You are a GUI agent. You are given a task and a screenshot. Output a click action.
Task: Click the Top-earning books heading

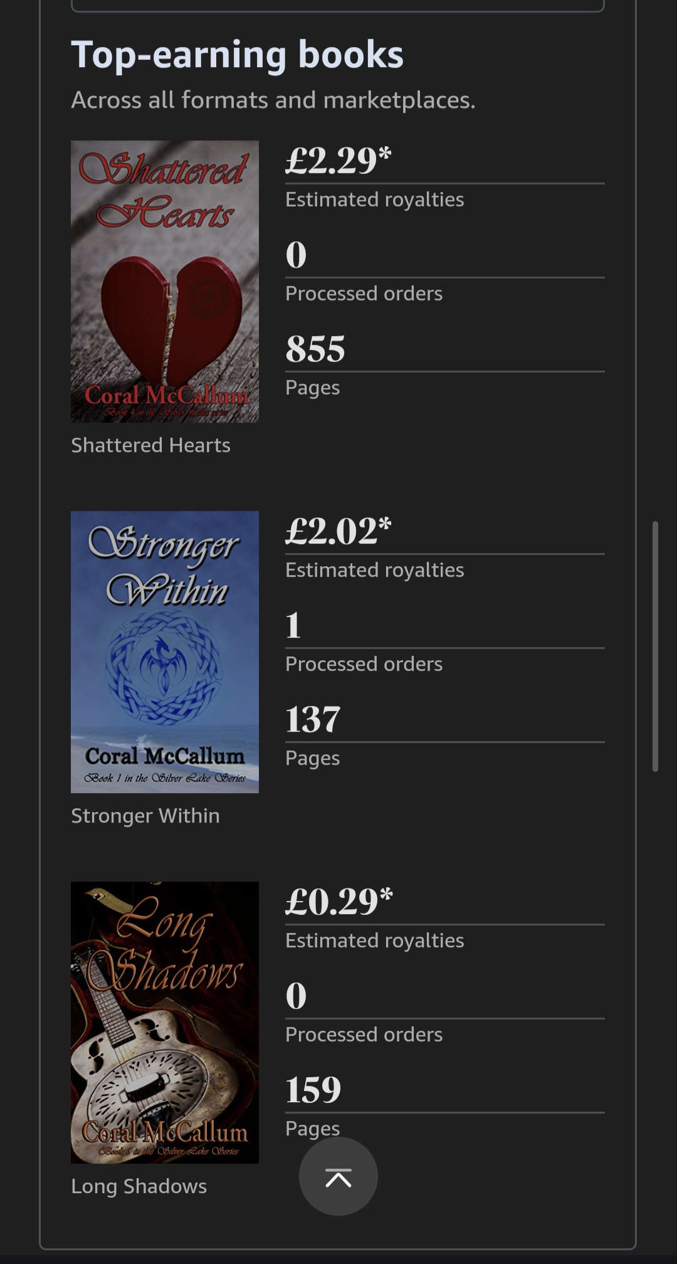coord(238,55)
